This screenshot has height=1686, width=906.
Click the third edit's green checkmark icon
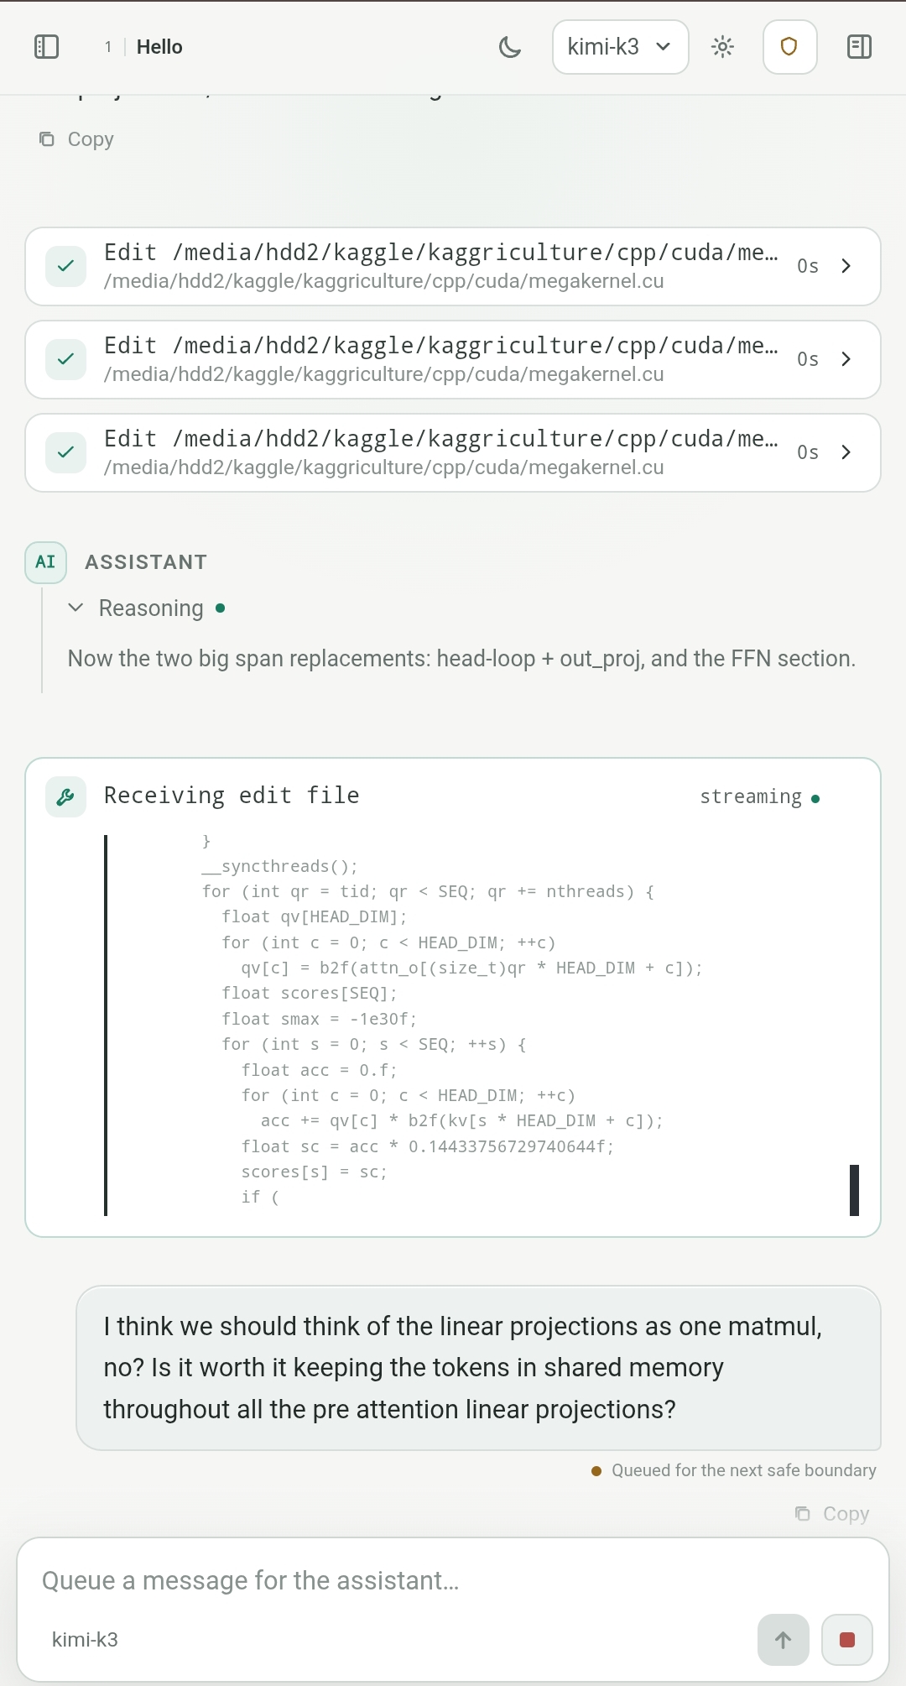[x=66, y=452]
